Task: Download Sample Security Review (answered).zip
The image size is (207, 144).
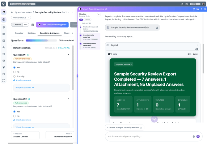Action: pos(157,28)
